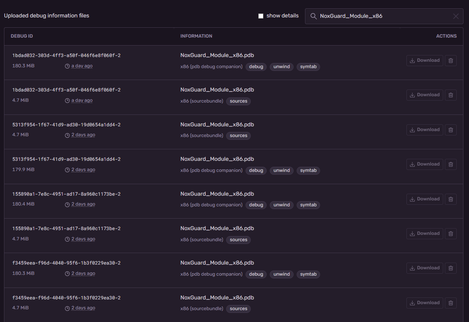This screenshot has width=469, height=322.
Task: Click the magnifier search icon
Action: tap(313, 16)
